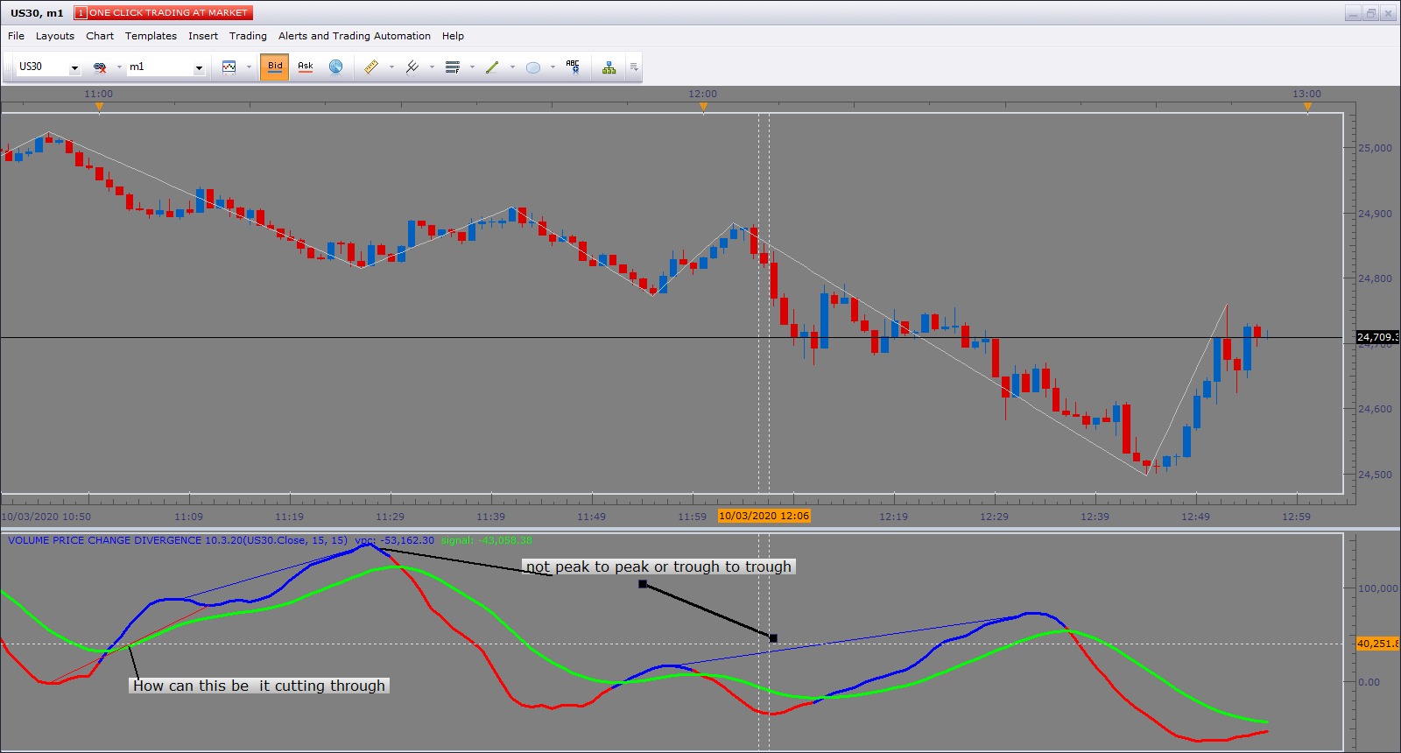Expand the chart type dropdown arrow
The image size is (1401, 753).
[249, 67]
